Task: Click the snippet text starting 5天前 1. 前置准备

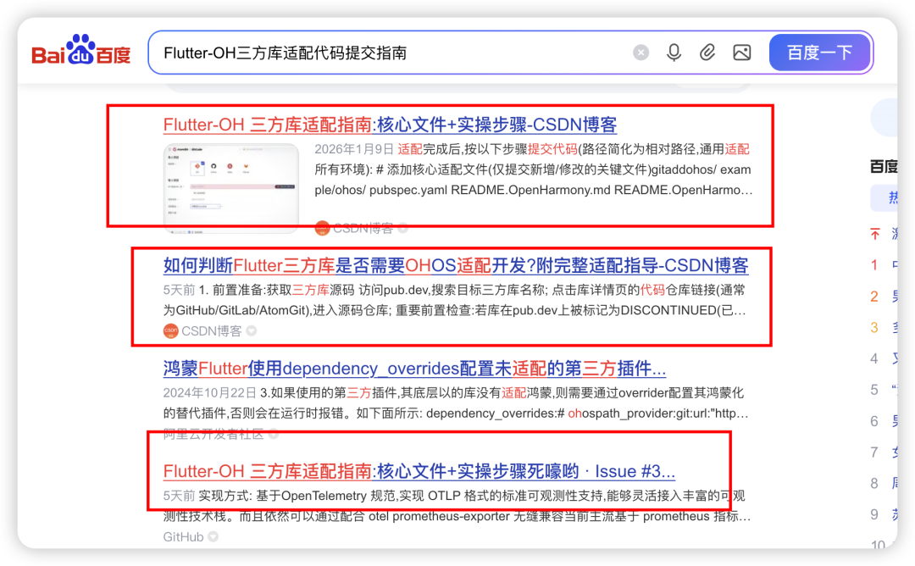Action: coord(455,301)
